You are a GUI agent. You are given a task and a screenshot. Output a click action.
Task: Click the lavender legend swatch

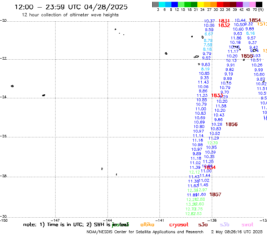pos(246,4)
